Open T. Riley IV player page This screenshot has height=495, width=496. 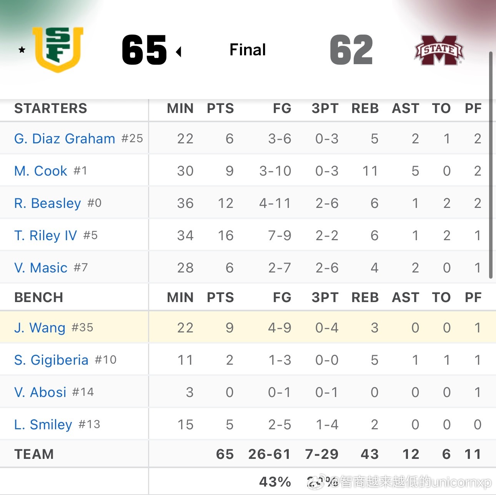[x=46, y=235]
